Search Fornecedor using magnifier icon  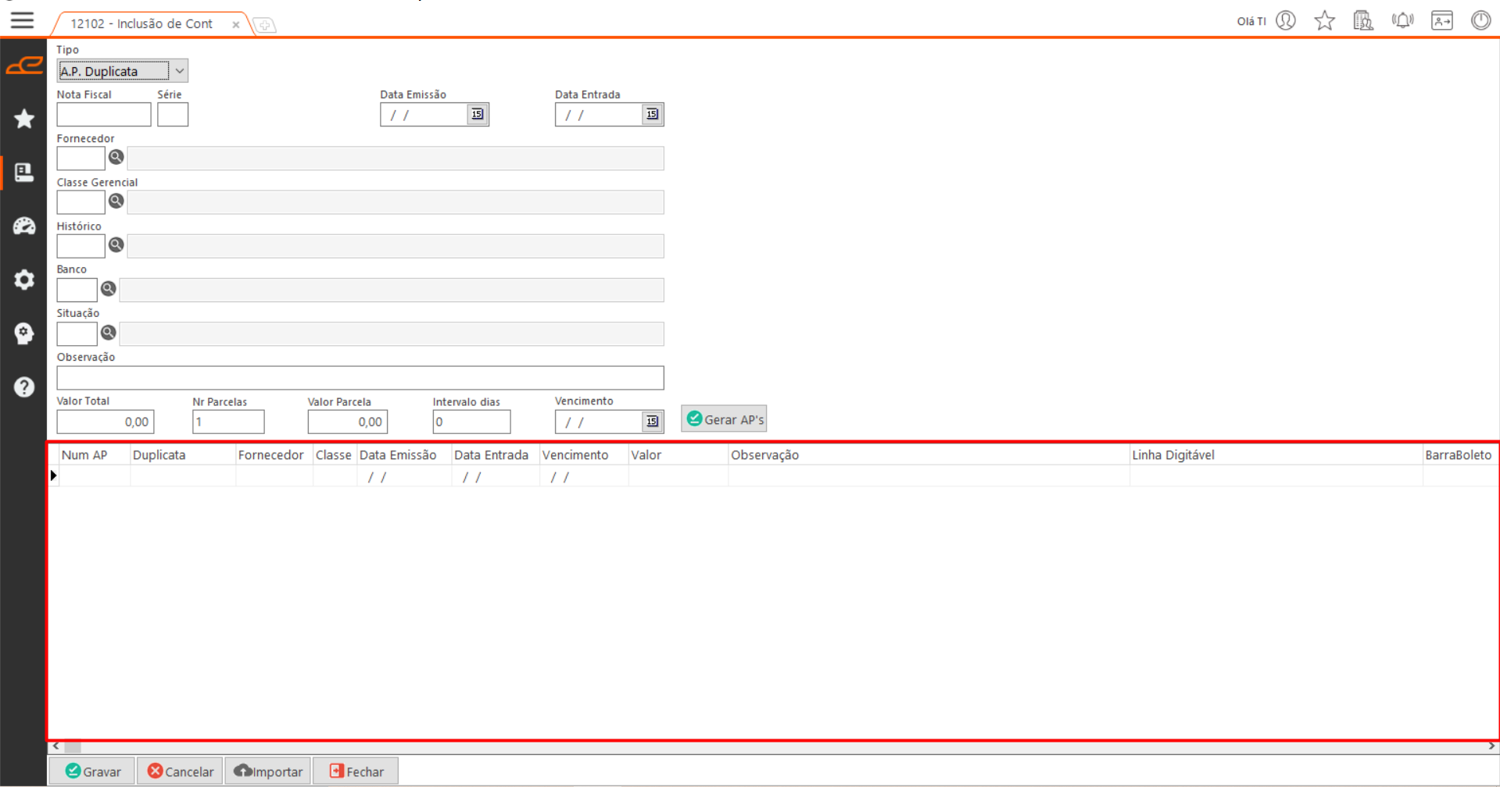116,158
